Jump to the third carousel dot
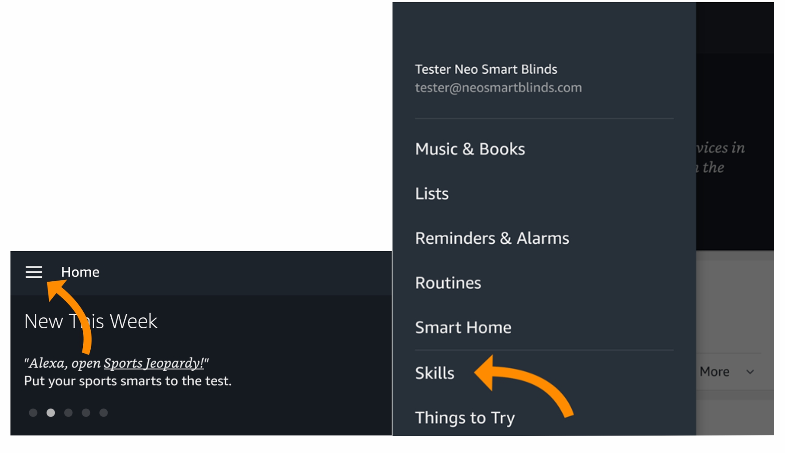 click(x=68, y=412)
